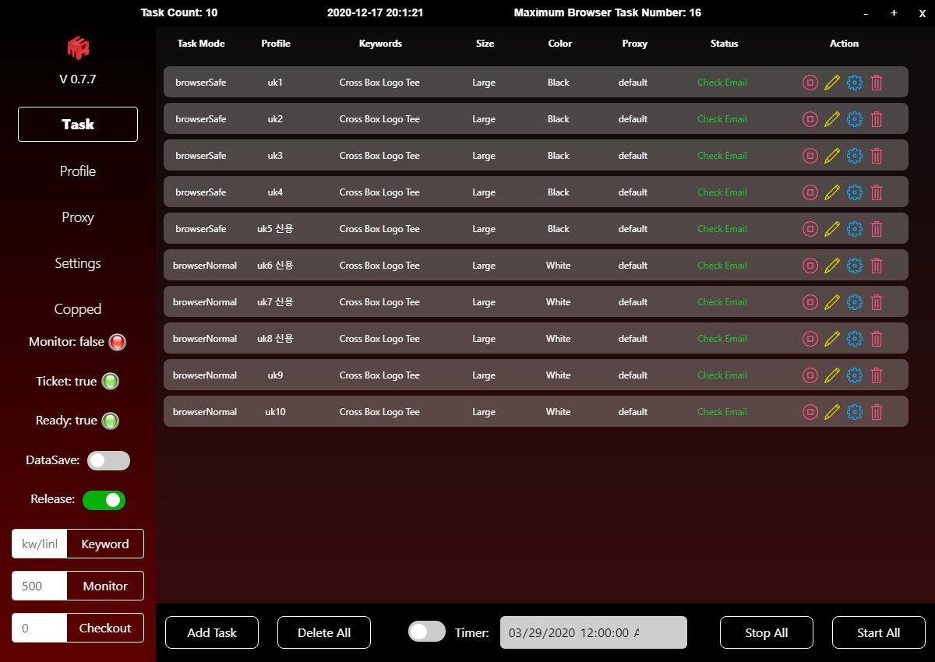Focus the monitor delay field showing 500

[40, 586]
